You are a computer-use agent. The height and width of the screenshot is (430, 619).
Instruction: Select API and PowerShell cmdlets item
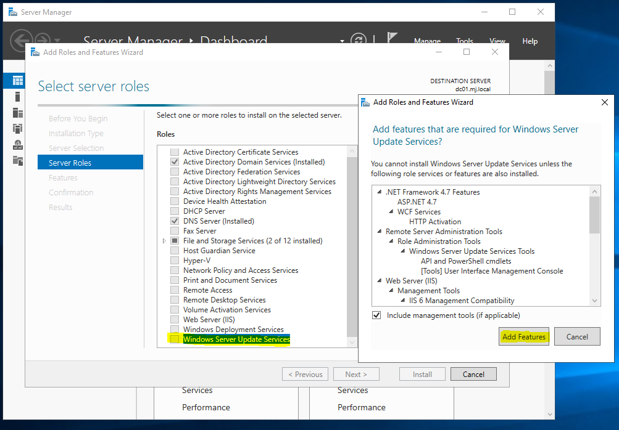[x=466, y=261]
